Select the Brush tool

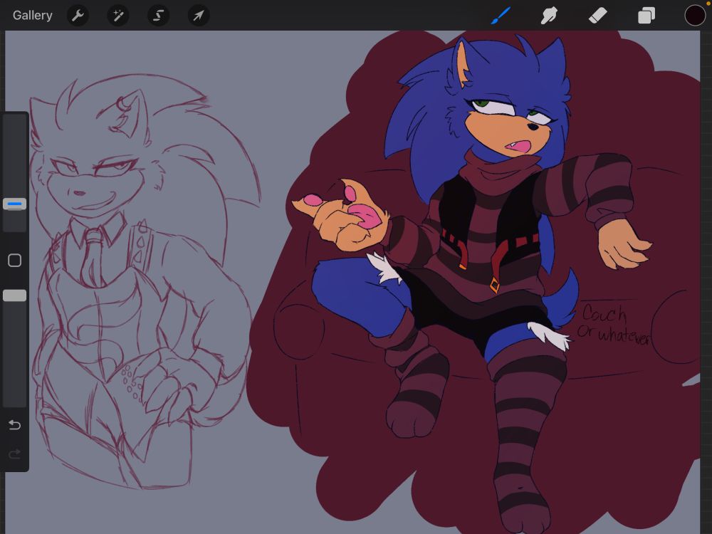(501, 16)
